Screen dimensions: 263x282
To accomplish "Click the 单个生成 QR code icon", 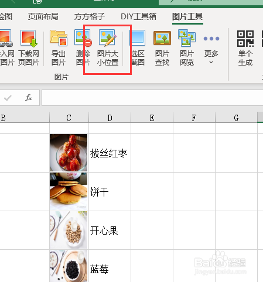I will [x=245, y=39].
